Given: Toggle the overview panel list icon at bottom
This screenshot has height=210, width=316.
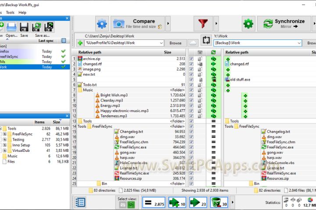Looking at the screenshot, I should pos(80,202).
